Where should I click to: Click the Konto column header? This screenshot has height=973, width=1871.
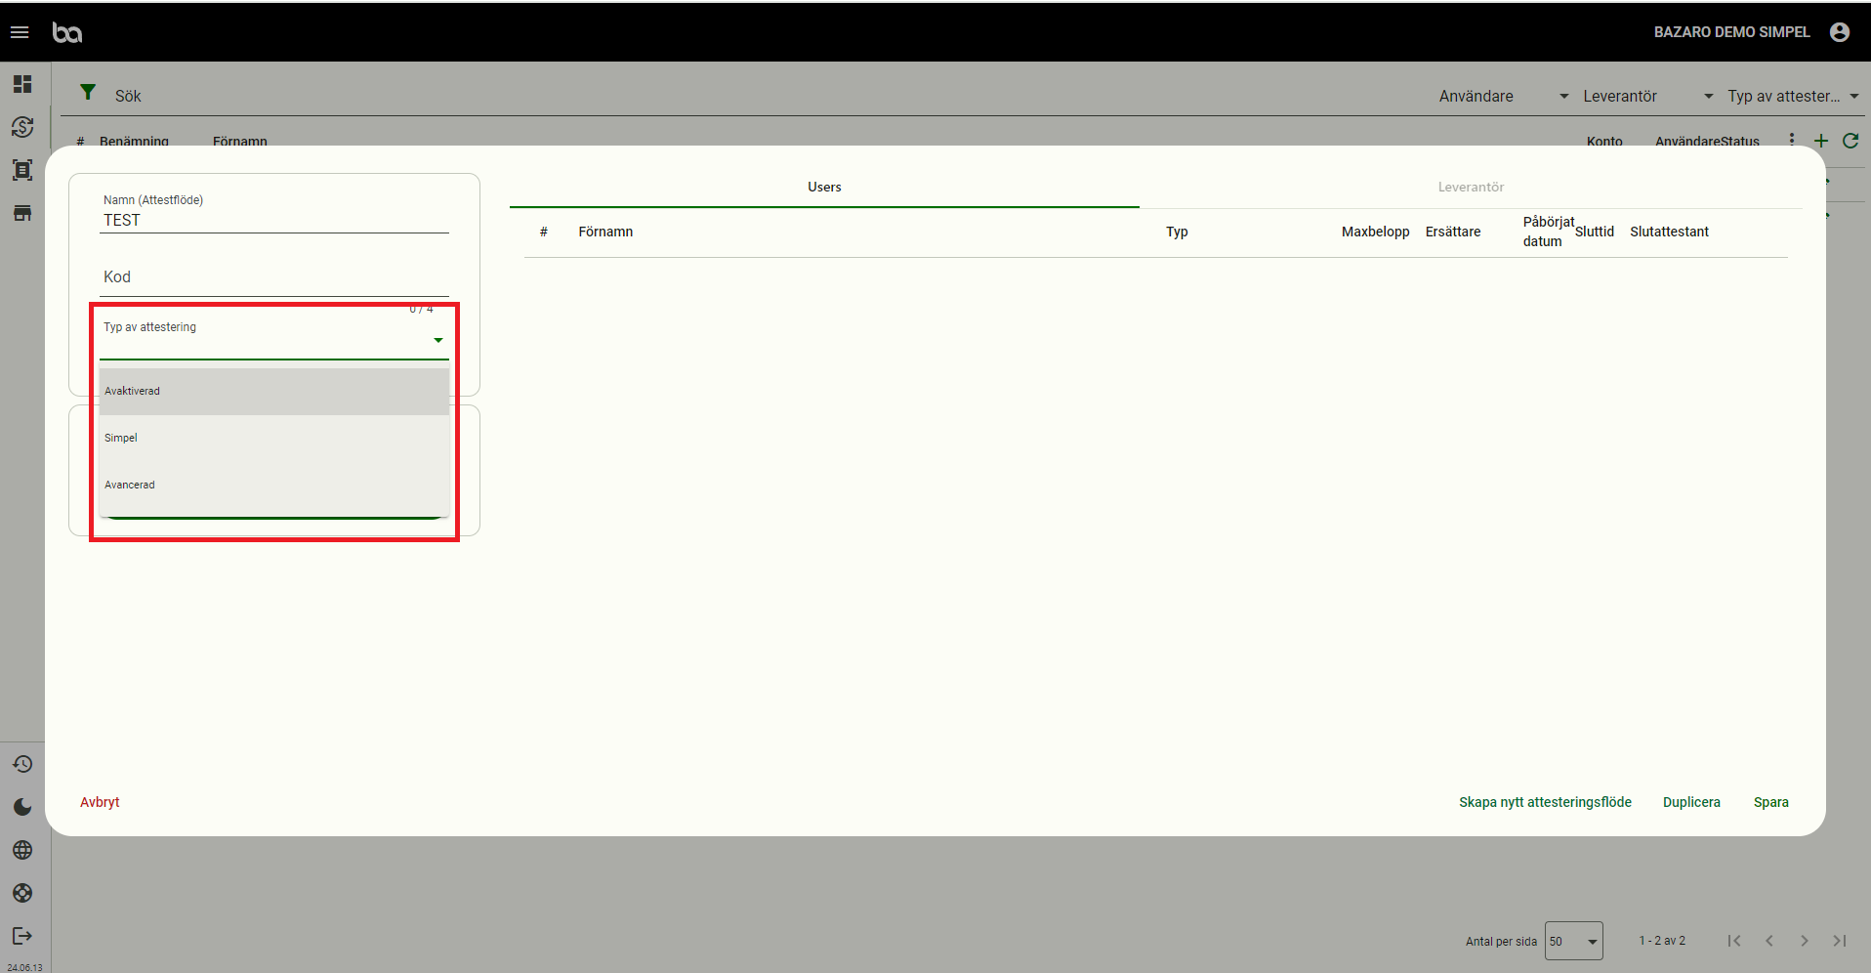pos(1604,141)
